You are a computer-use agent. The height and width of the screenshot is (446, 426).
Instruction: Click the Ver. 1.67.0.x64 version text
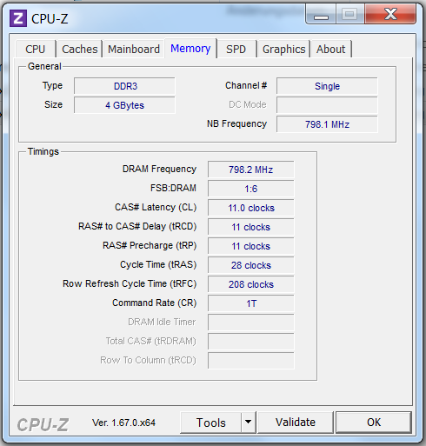click(123, 423)
